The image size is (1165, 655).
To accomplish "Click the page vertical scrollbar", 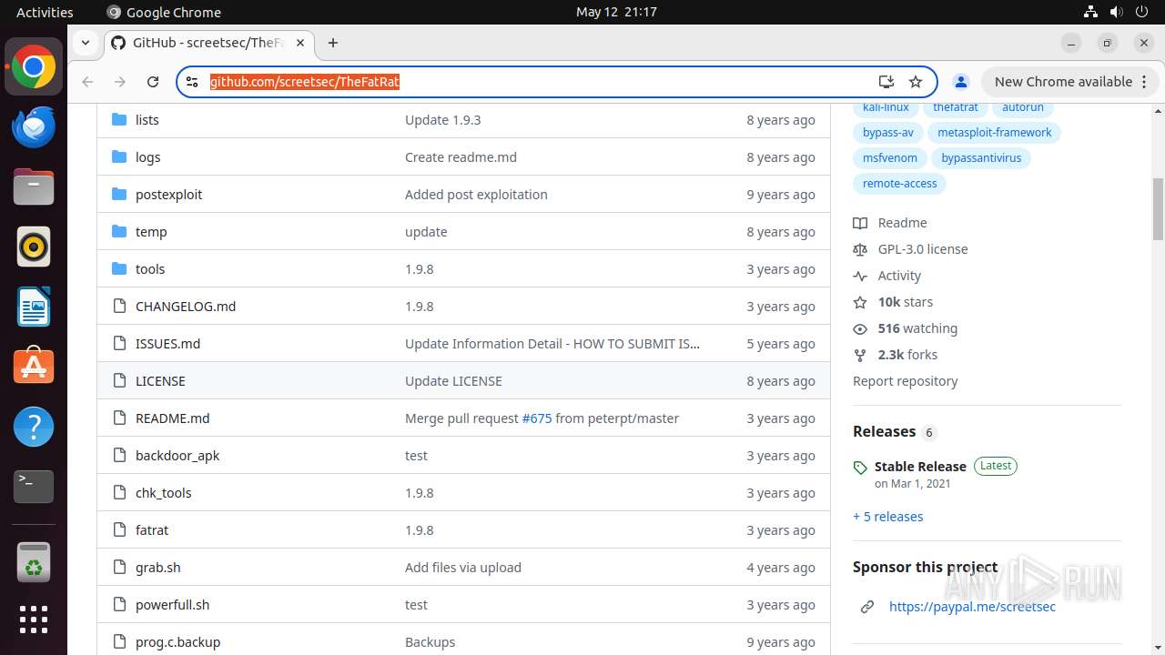I will pyautogui.click(x=1159, y=208).
